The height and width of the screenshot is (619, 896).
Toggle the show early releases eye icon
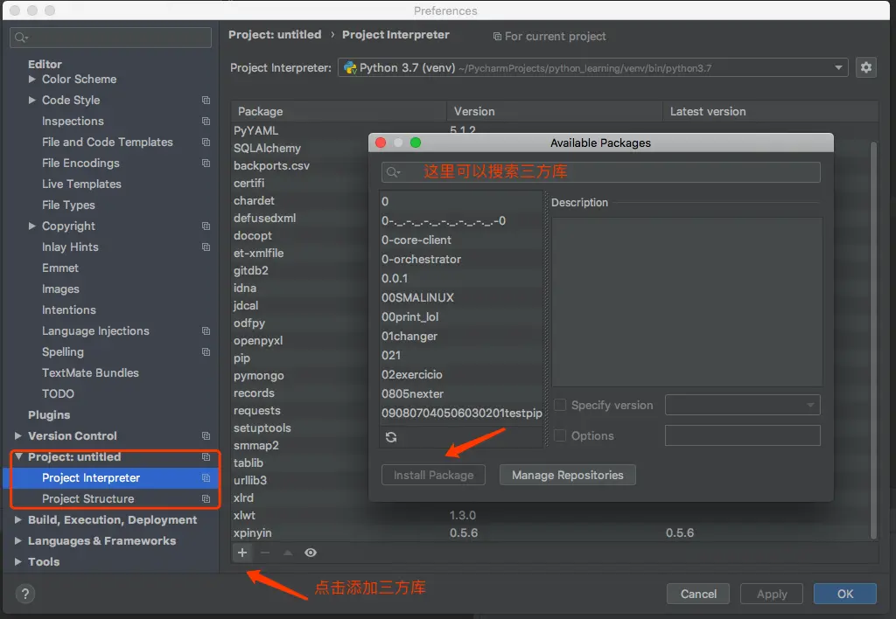pyautogui.click(x=311, y=553)
